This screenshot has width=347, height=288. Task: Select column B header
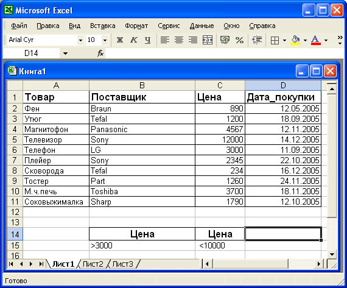pos(142,85)
